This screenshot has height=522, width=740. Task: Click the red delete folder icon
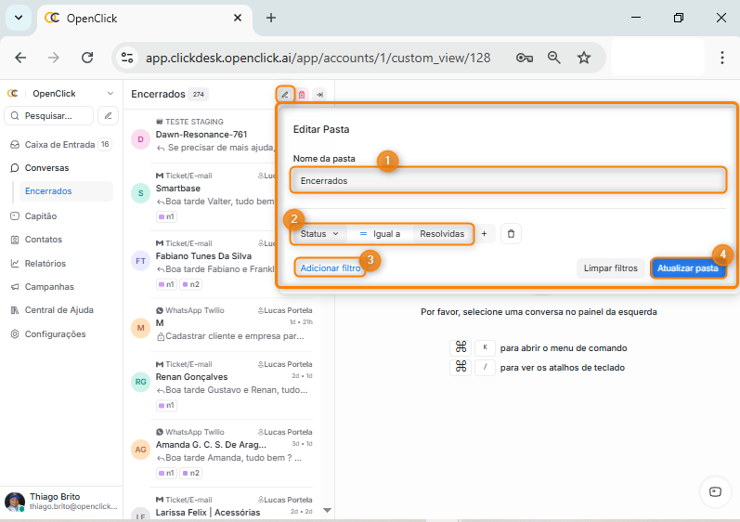(x=302, y=95)
